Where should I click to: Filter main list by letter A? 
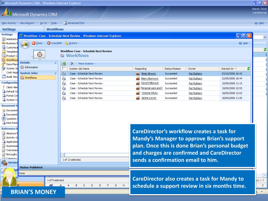68,185
